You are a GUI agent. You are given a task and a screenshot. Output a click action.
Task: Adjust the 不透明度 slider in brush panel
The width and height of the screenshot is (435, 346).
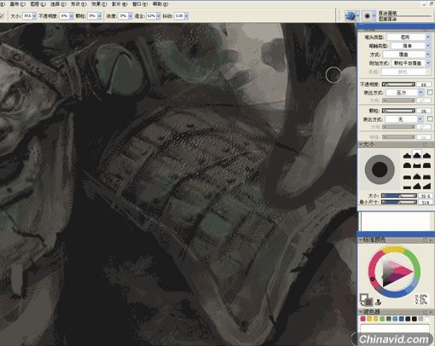[x=398, y=84]
